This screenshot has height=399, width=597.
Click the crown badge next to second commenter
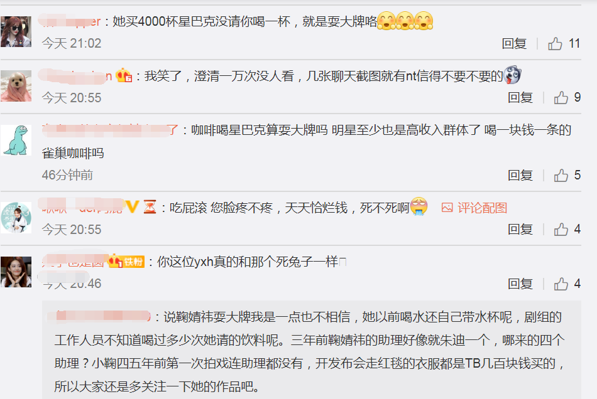point(124,76)
